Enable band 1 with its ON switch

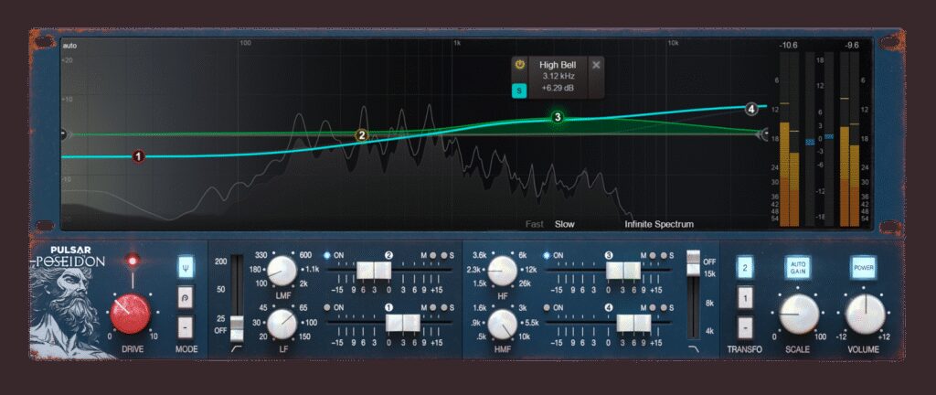tap(328, 307)
